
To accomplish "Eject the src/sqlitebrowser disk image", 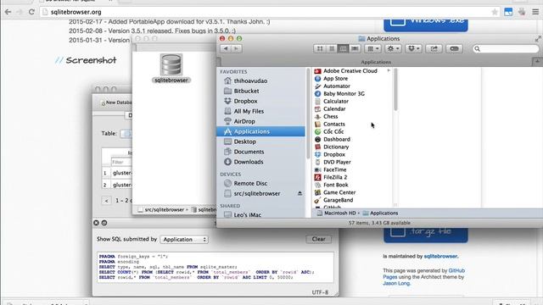I will [299, 194].
